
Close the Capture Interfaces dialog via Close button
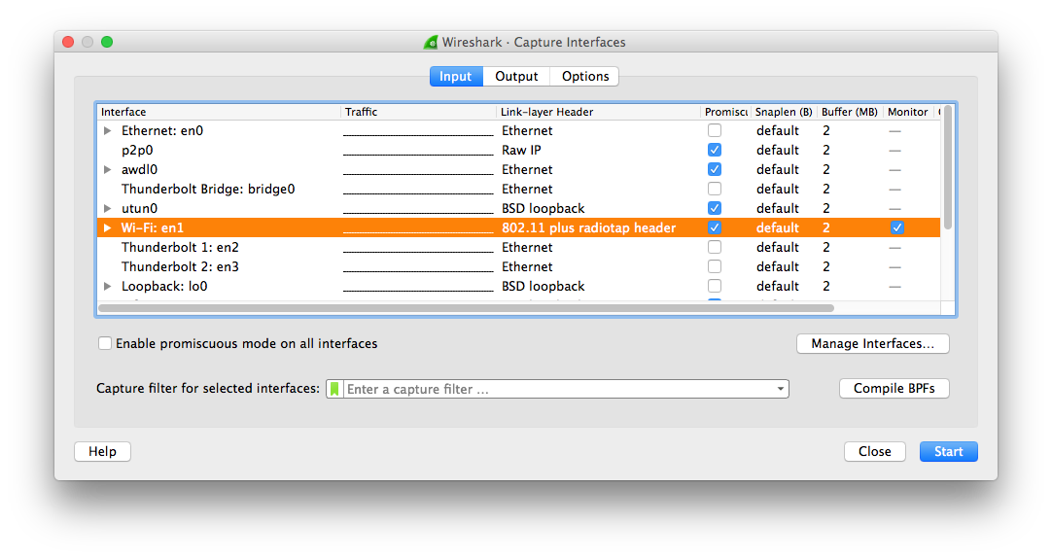875,451
